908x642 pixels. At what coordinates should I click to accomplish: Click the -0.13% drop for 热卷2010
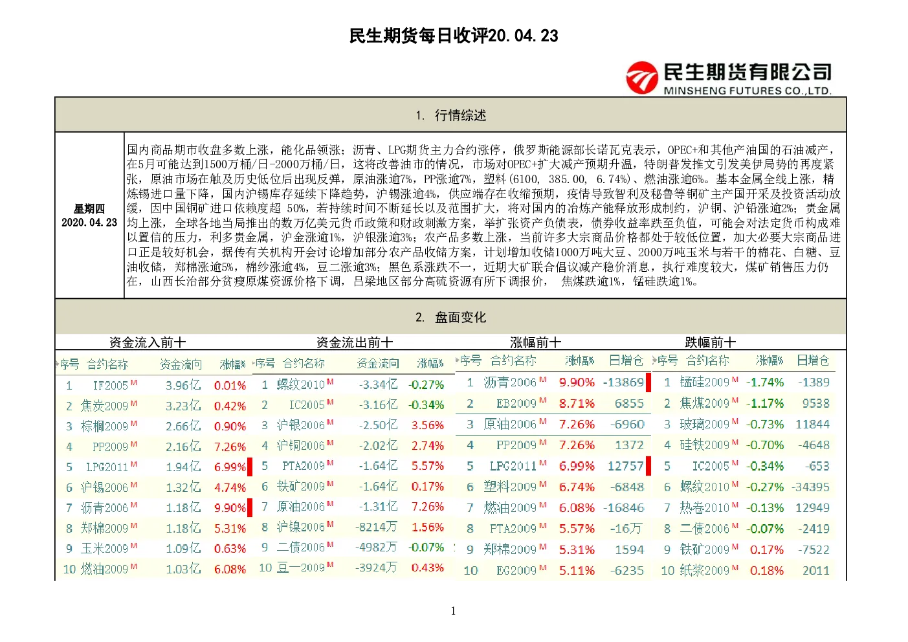click(765, 508)
